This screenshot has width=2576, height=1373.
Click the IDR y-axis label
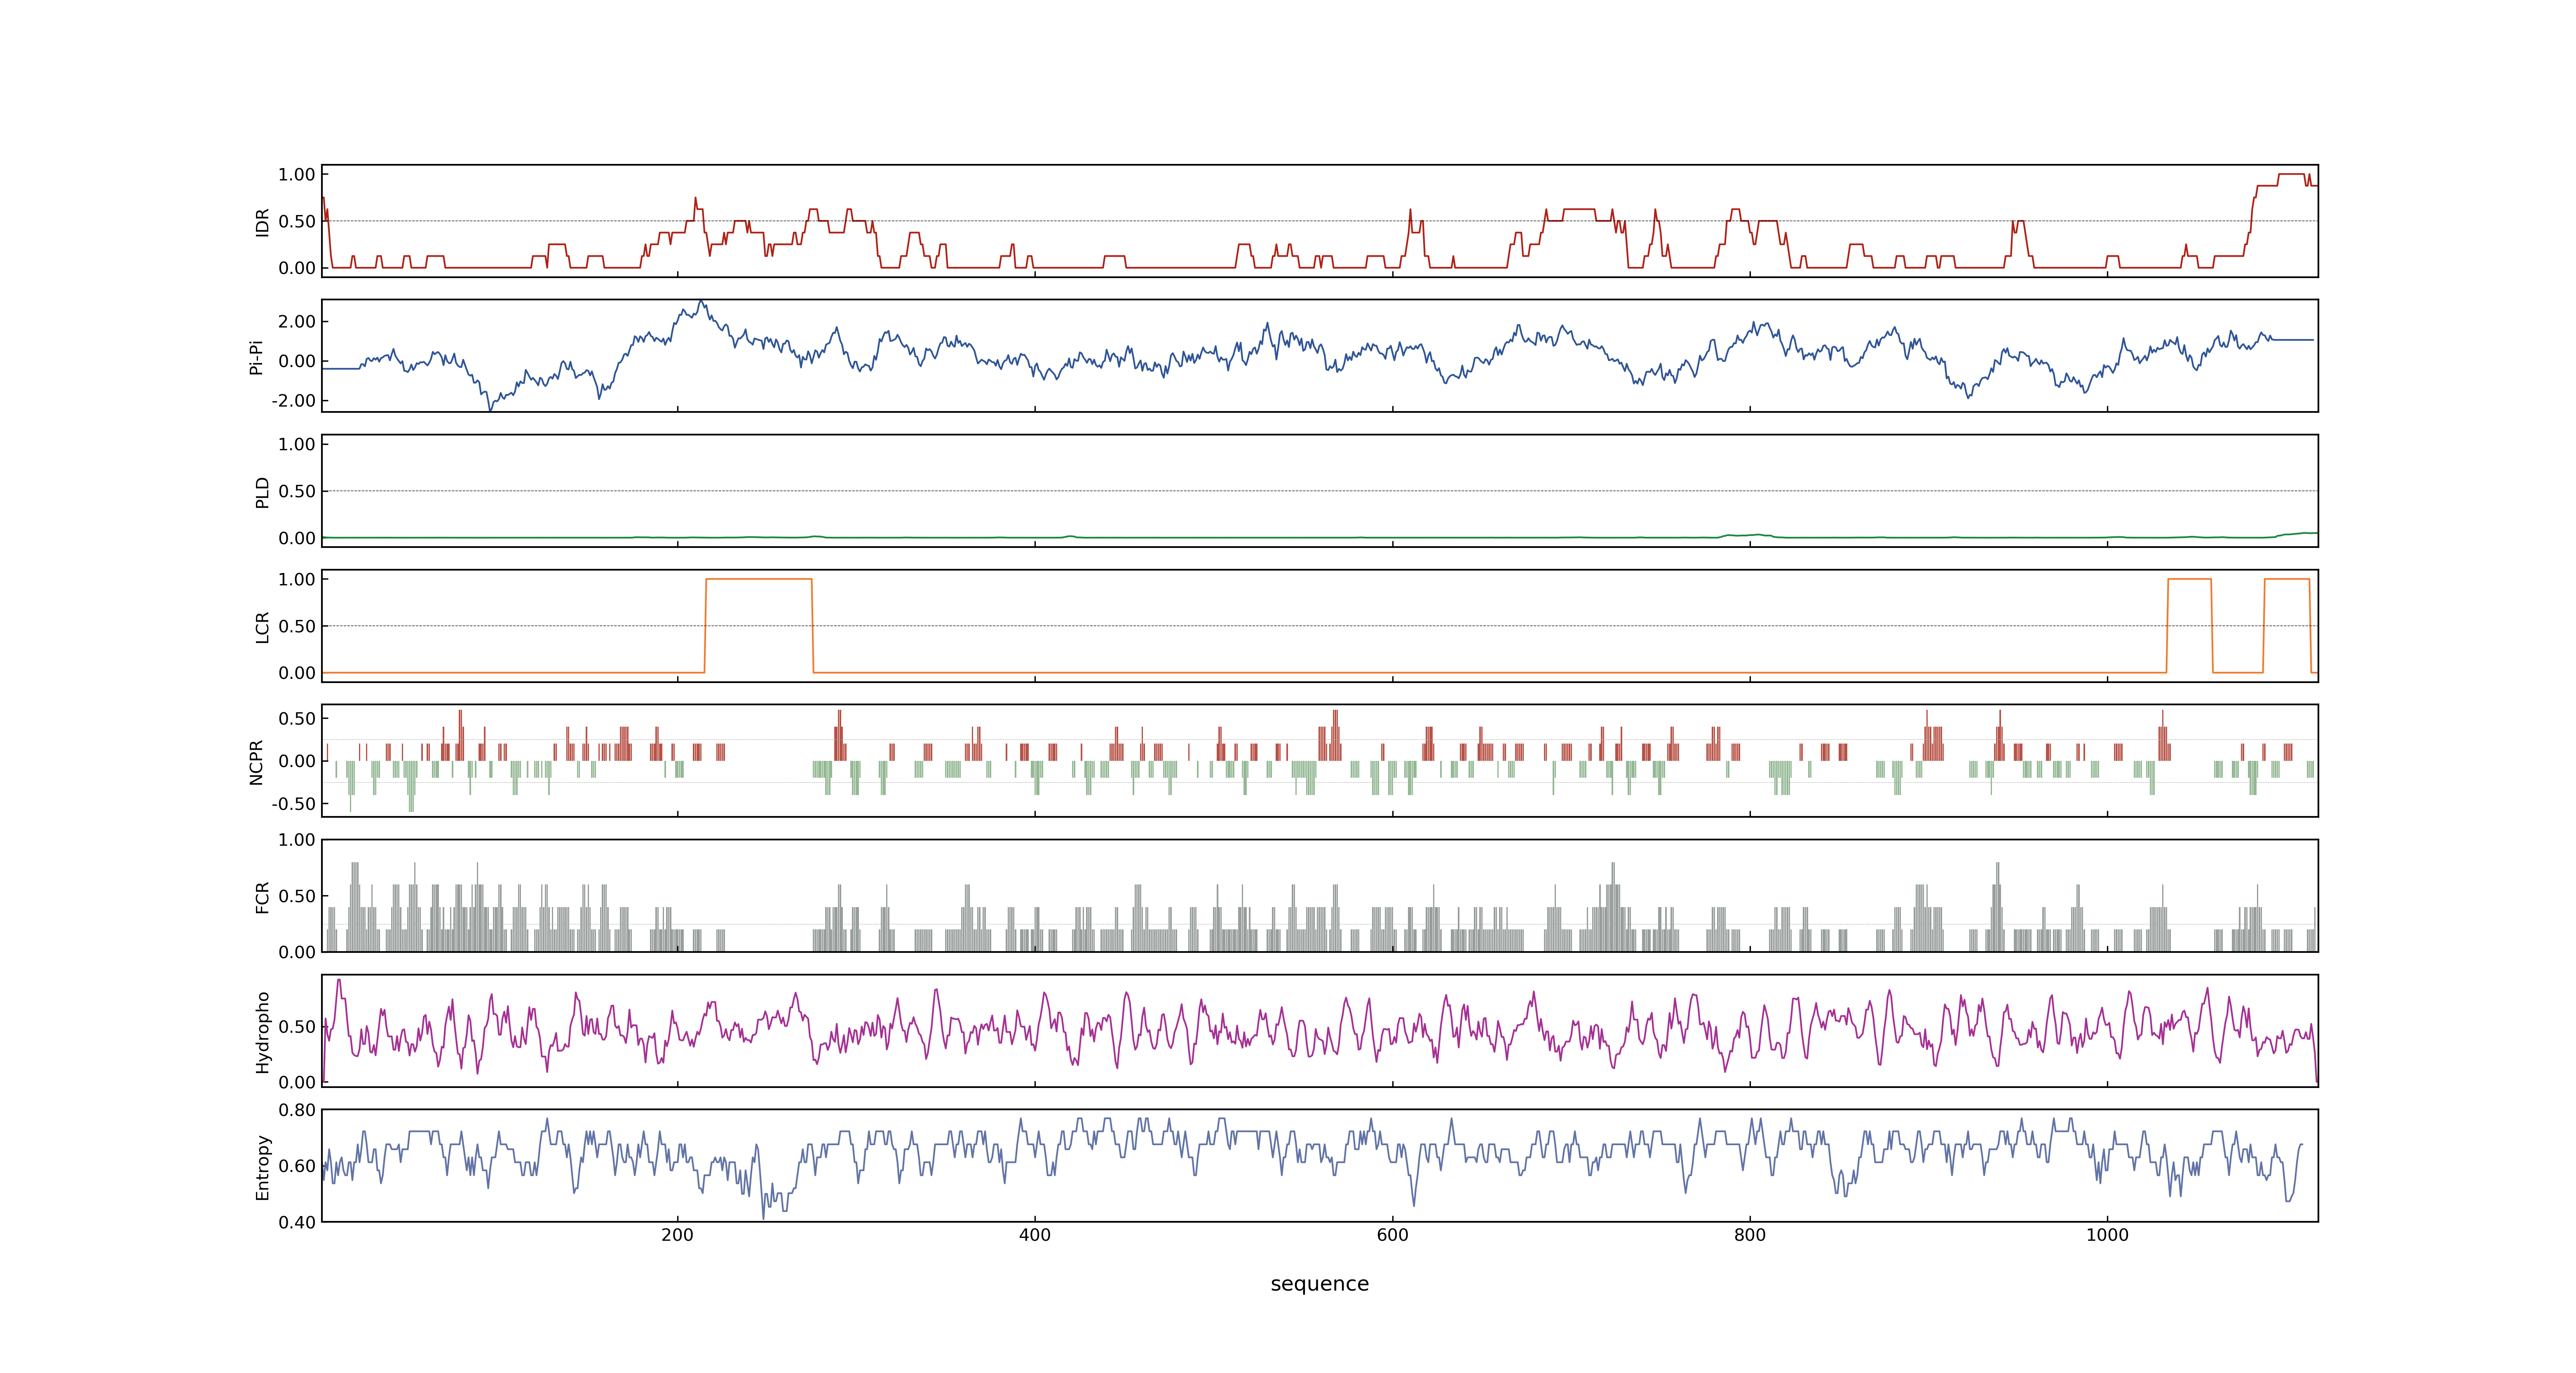pyautogui.click(x=262, y=222)
